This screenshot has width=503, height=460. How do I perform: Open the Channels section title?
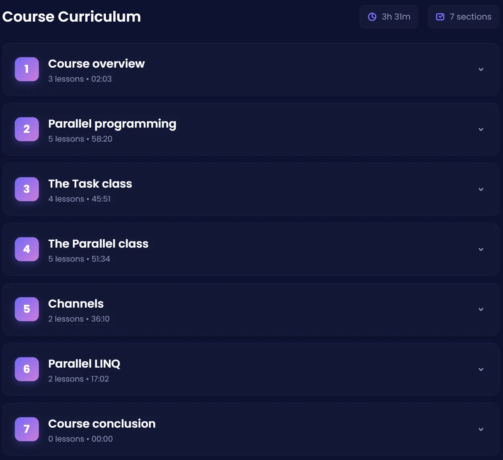click(76, 304)
